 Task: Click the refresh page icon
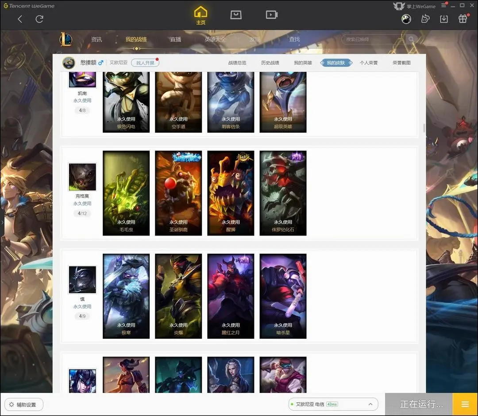coord(39,19)
